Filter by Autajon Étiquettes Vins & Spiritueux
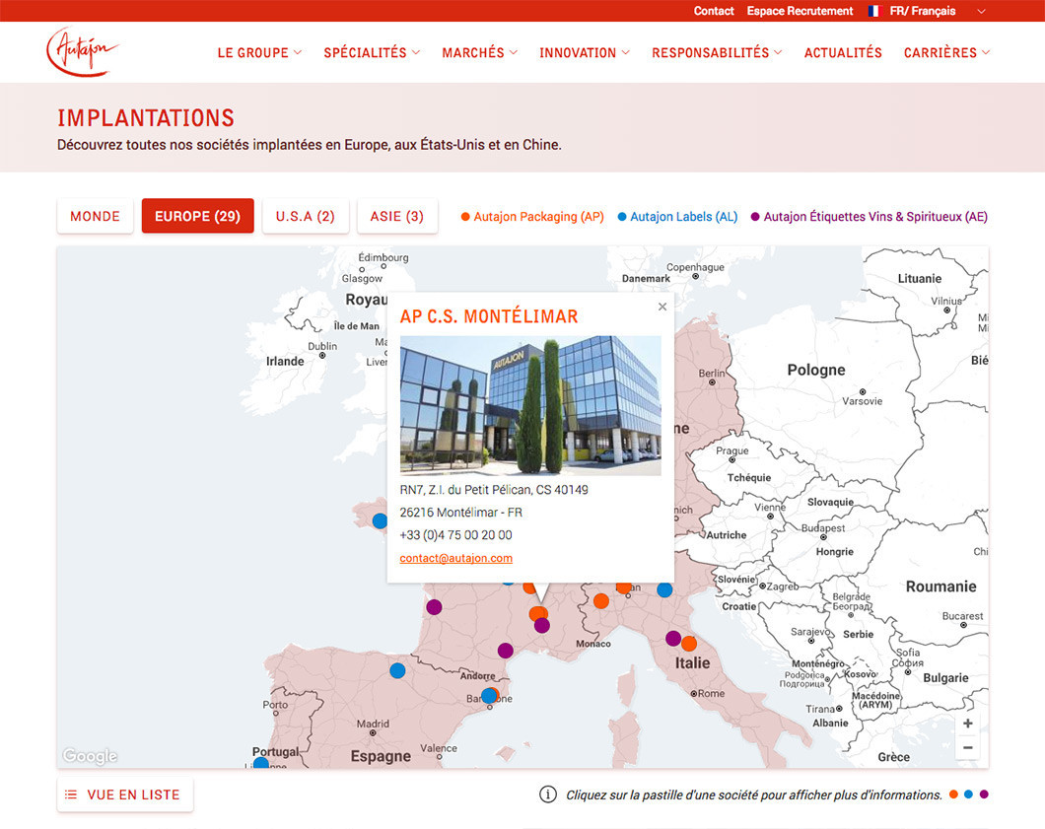Viewport: 1045px width, 829px height. tap(870, 217)
